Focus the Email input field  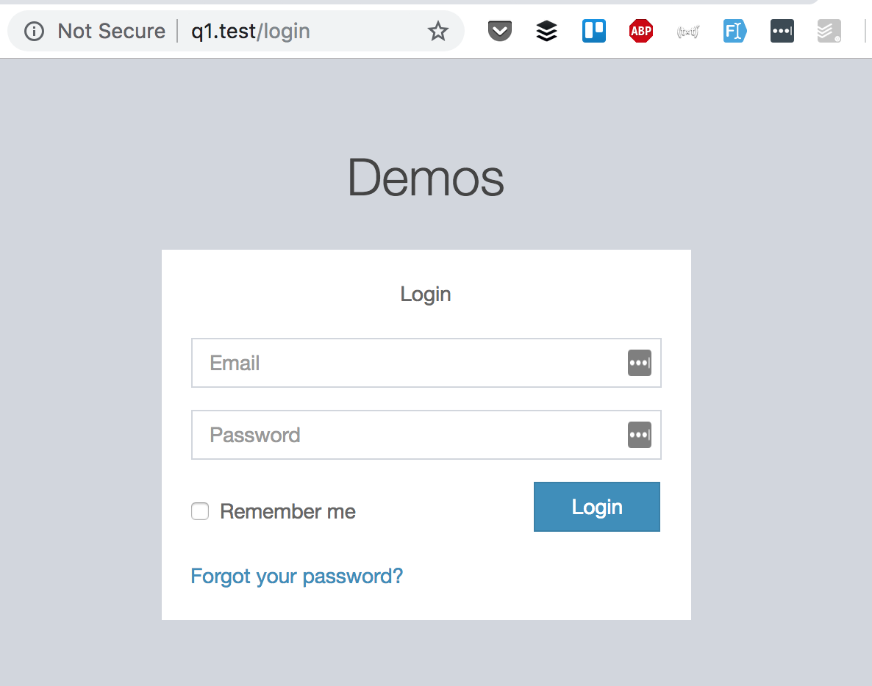pyautogui.click(x=404, y=363)
